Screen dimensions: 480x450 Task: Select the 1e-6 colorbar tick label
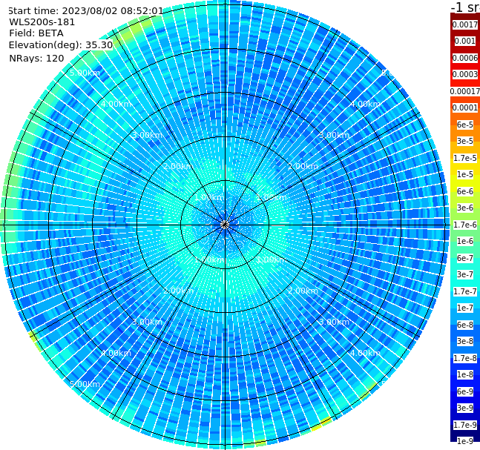click(x=465, y=241)
